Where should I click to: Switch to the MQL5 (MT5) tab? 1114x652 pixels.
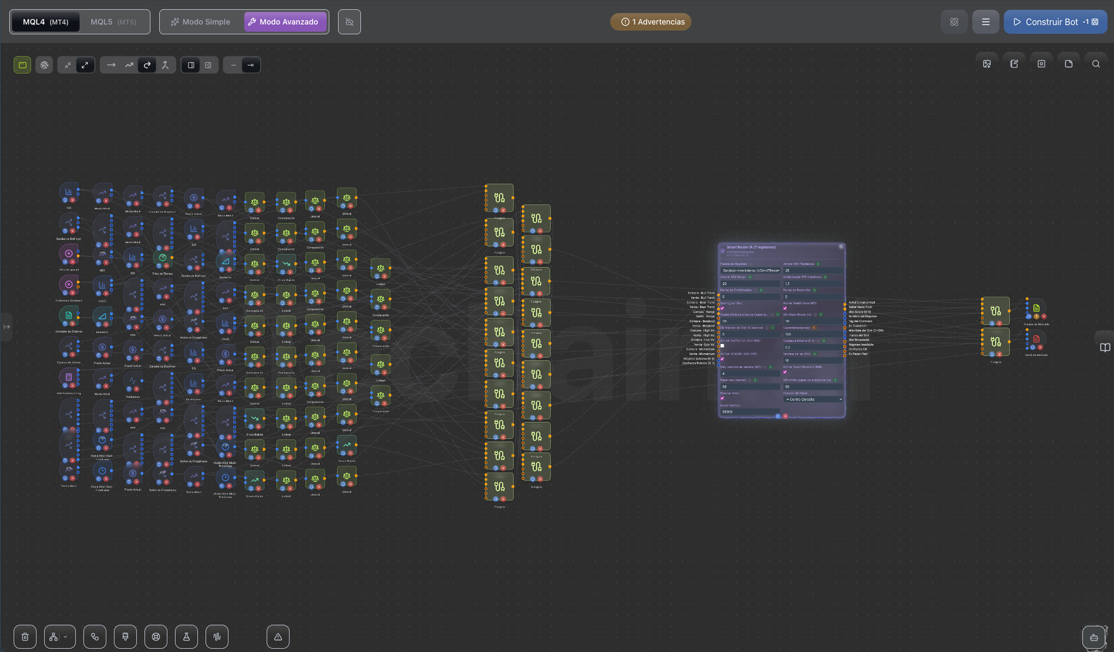113,22
